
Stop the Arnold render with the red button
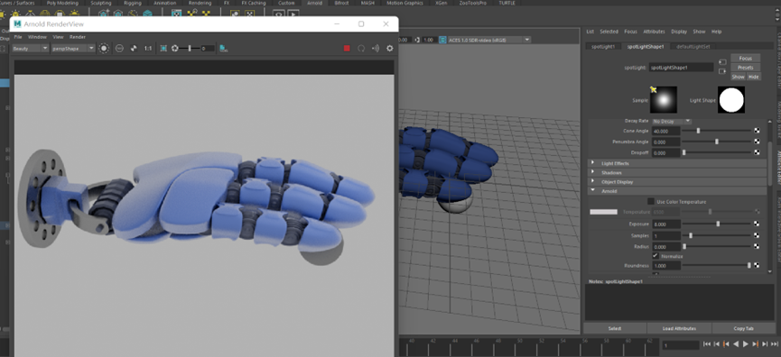click(348, 48)
